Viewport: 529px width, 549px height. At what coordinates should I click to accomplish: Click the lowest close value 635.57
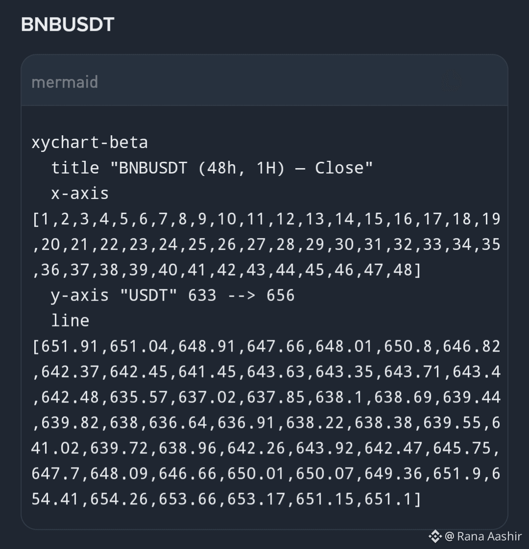click(x=139, y=397)
